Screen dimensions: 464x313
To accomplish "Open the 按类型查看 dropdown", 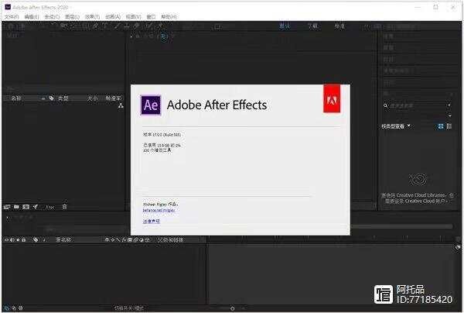I will (x=396, y=126).
